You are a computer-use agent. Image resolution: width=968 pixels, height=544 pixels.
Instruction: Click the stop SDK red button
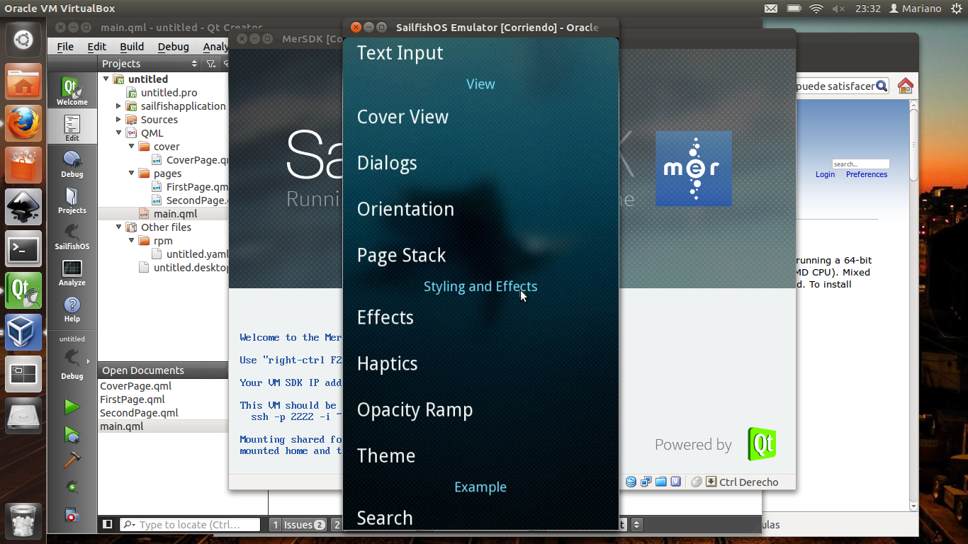pyautogui.click(x=72, y=515)
